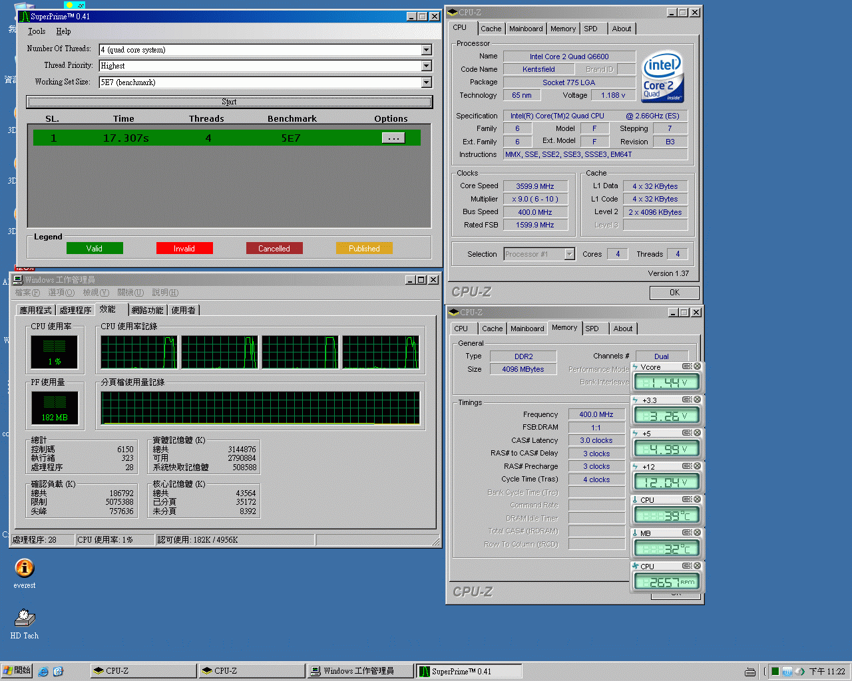Open the Tools menu in SuperPrime

37,31
